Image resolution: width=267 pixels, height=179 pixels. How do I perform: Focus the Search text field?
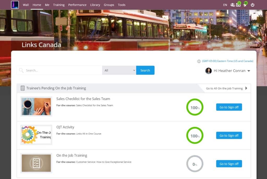point(59,70)
